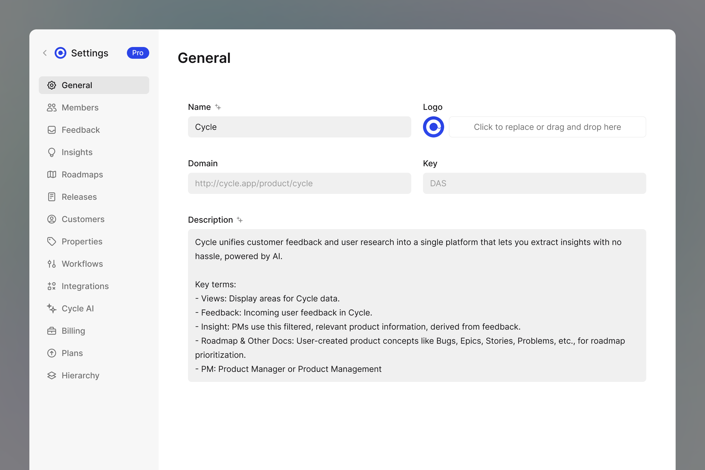Click the Hierarchy layers icon

[x=52, y=376]
